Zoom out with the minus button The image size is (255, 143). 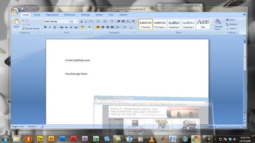tap(218, 126)
